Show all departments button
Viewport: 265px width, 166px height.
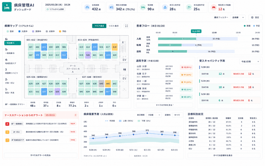tap(224, 155)
